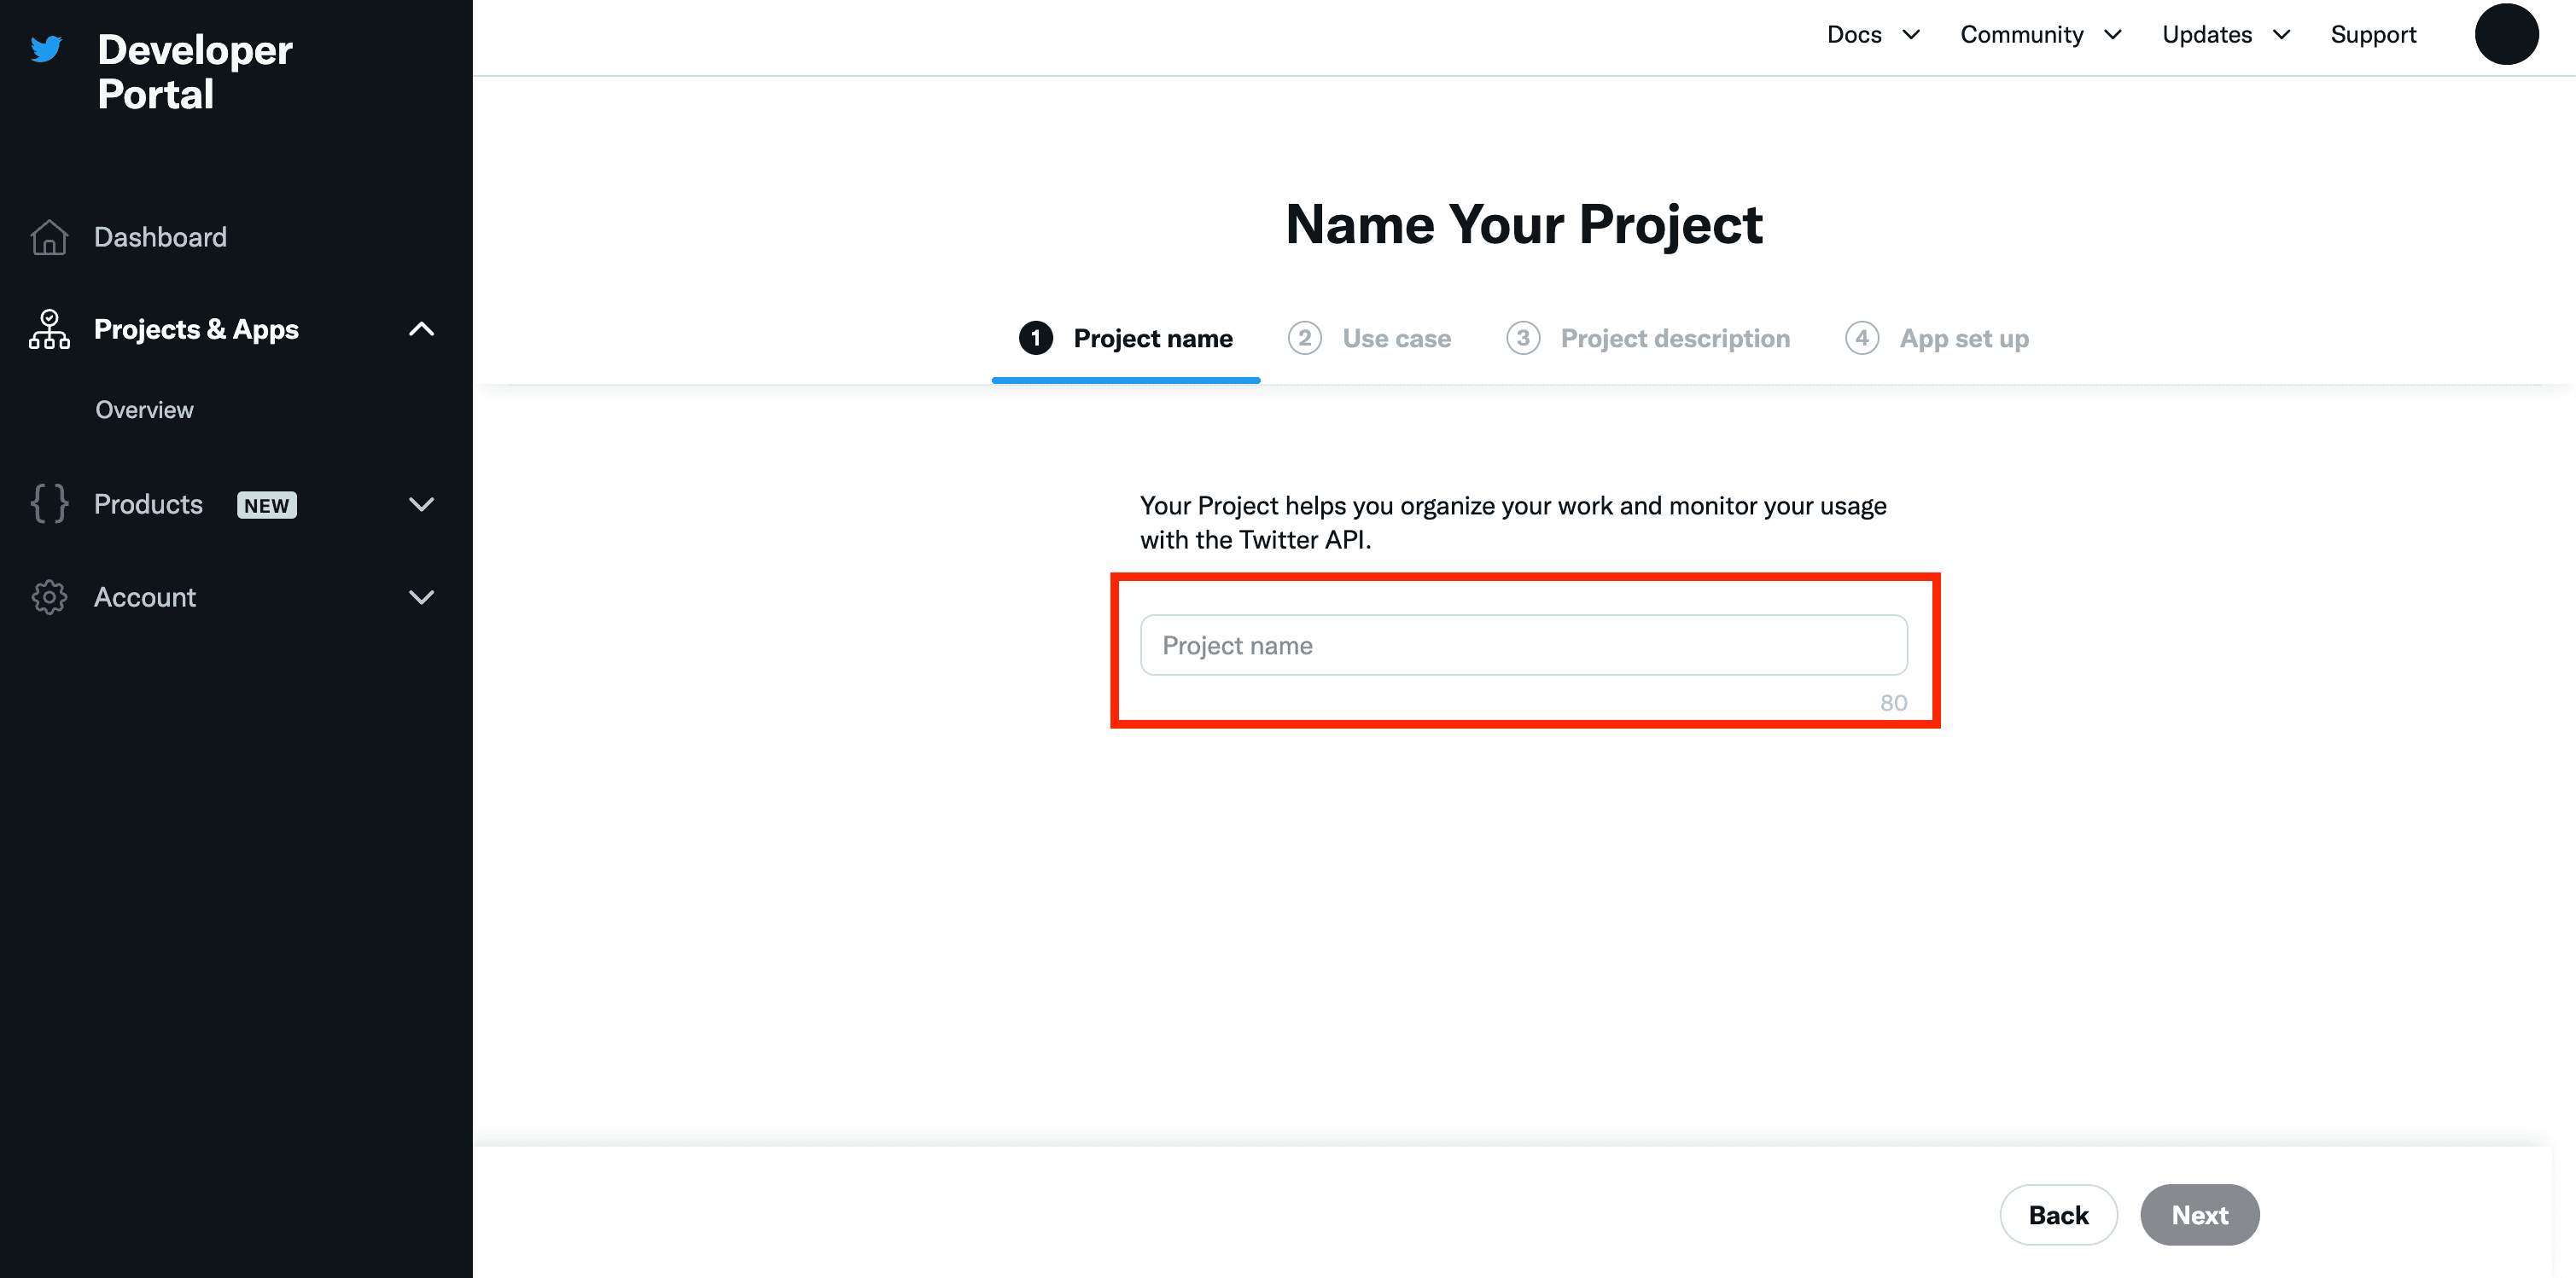Click the Projects & Apps hierarchy icon
Screen dimensions: 2576x1278
tap(49, 328)
